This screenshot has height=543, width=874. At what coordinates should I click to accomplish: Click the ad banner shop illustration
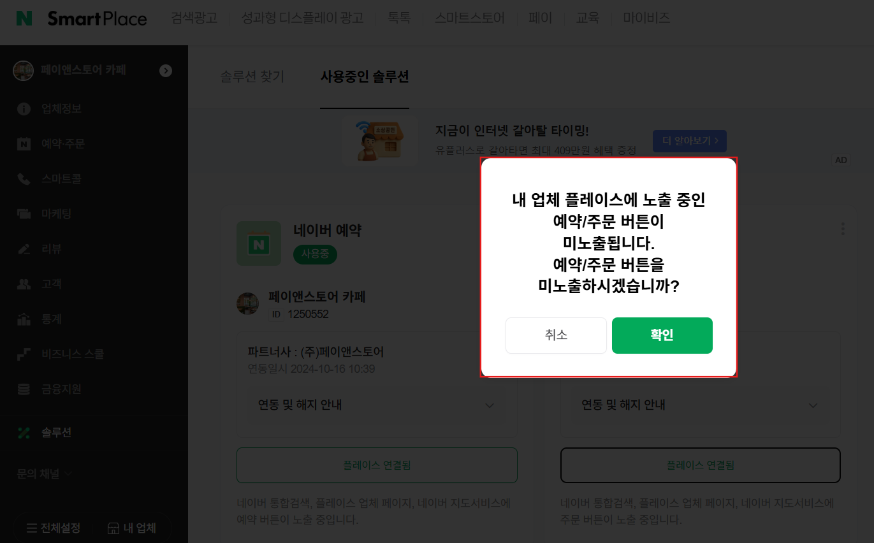[380, 141]
